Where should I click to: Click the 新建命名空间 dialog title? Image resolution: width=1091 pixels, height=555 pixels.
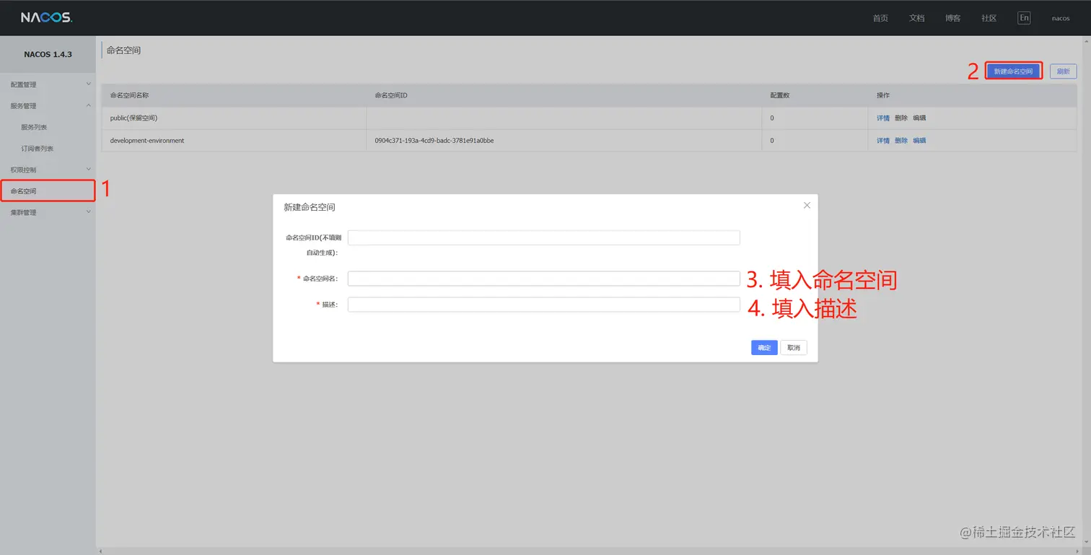click(x=310, y=207)
